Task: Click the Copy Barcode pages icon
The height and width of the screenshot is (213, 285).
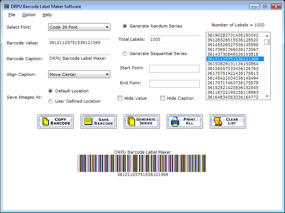Action: tap(46, 121)
